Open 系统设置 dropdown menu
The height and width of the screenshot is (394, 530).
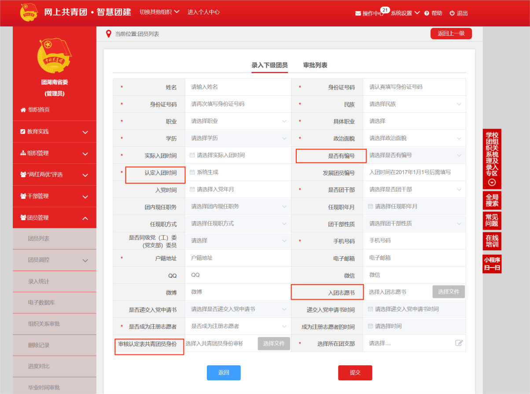pyautogui.click(x=405, y=13)
